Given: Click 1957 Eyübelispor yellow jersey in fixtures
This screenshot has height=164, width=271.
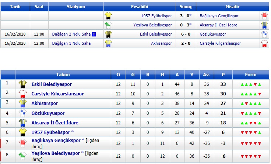Looking at the screenshot, I should [x=108, y=16].
